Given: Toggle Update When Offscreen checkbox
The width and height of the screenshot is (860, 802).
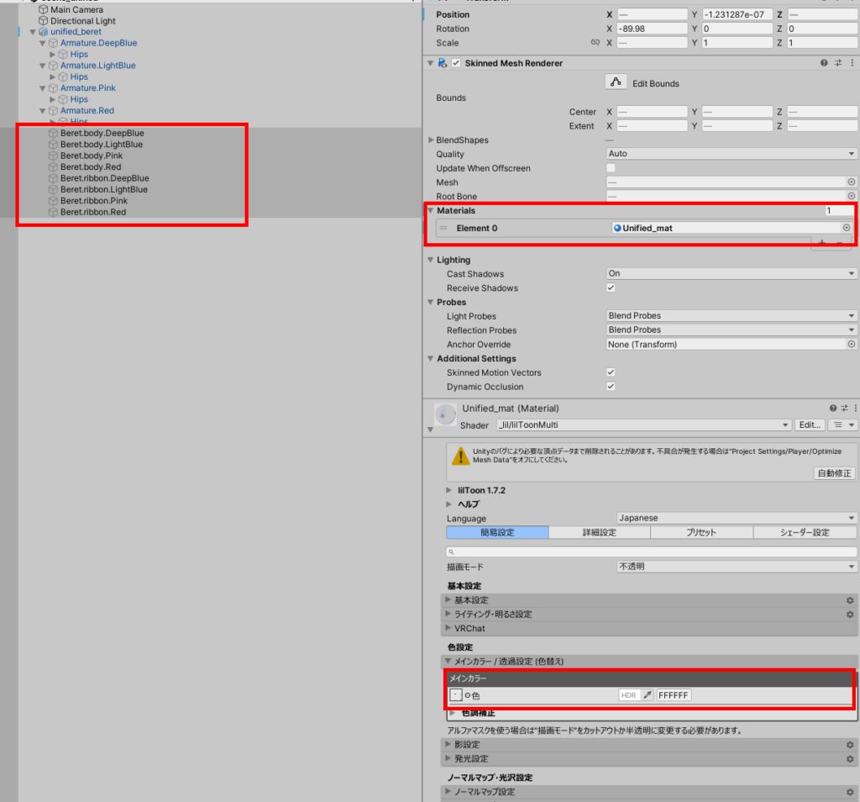Looking at the screenshot, I should tap(611, 168).
